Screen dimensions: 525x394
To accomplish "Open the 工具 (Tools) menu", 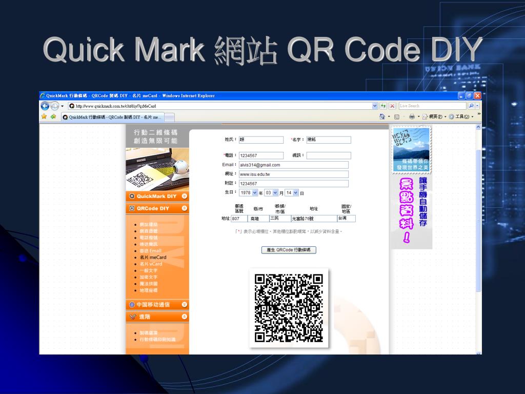I will pyautogui.click(x=461, y=116).
